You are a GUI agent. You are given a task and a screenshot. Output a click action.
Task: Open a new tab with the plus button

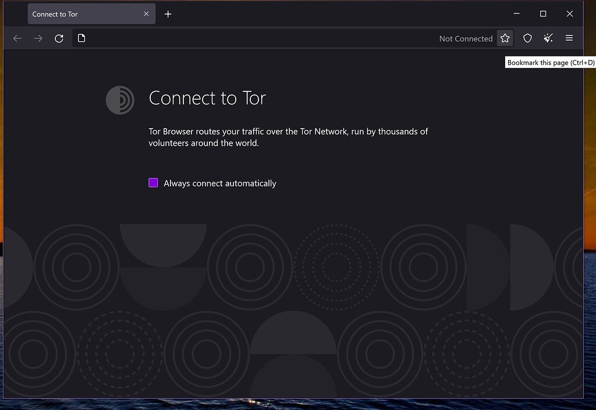point(168,13)
